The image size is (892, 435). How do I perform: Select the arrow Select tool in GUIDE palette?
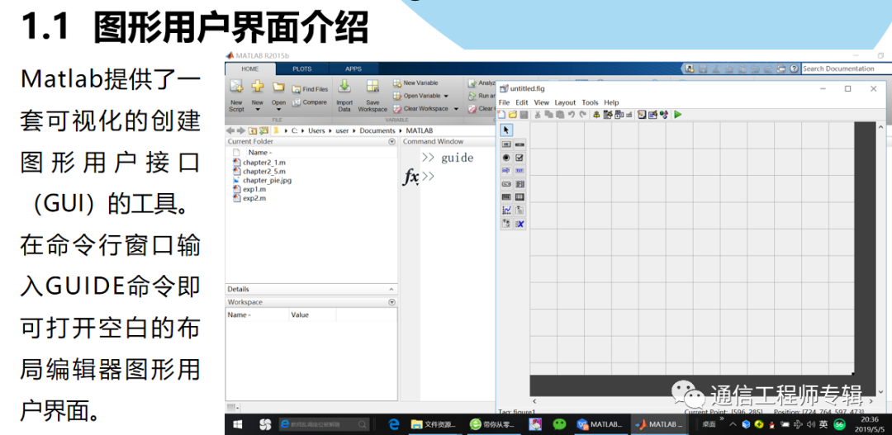click(x=506, y=130)
